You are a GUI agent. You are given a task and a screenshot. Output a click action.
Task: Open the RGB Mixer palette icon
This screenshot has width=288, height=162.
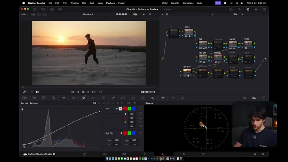(63, 98)
